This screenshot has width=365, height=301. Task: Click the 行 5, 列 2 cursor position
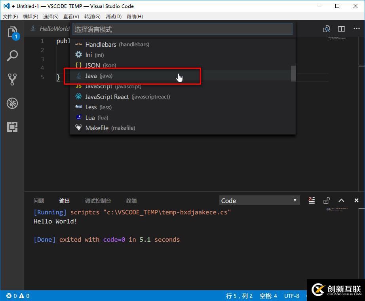pos(239,295)
